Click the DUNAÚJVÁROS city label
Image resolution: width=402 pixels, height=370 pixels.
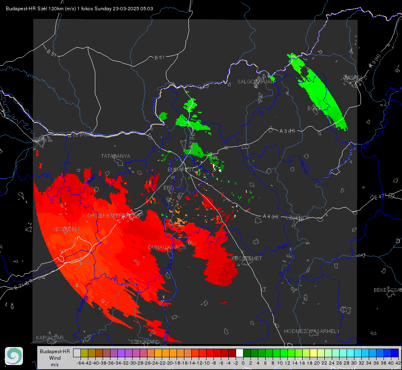pyautogui.click(x=167, y=247)
